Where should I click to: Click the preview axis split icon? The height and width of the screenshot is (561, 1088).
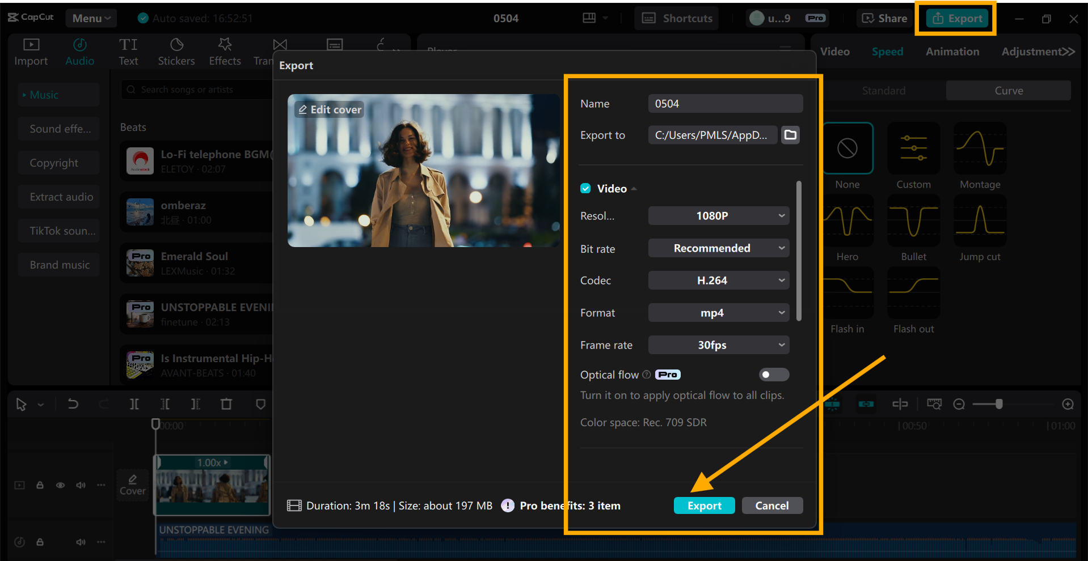pyautogui.click(x=900, y=404)
